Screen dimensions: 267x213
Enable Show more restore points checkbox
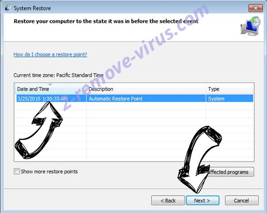pyautogui.click(x=17, y=171)
